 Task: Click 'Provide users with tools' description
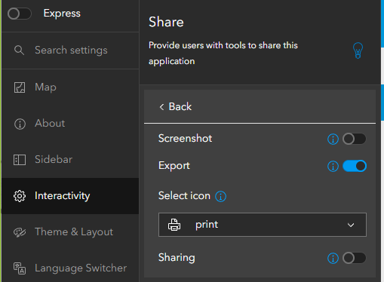(x=223, y=53)
